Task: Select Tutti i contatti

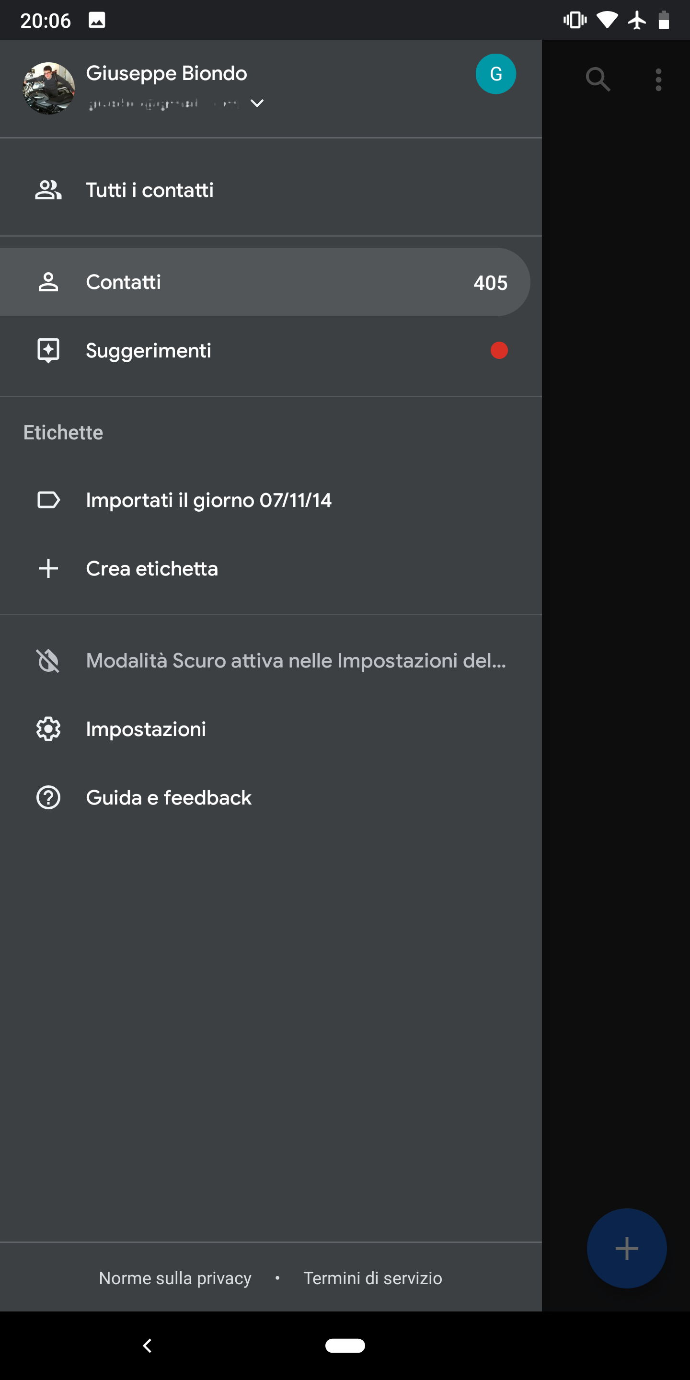Action: click(271, 190)
